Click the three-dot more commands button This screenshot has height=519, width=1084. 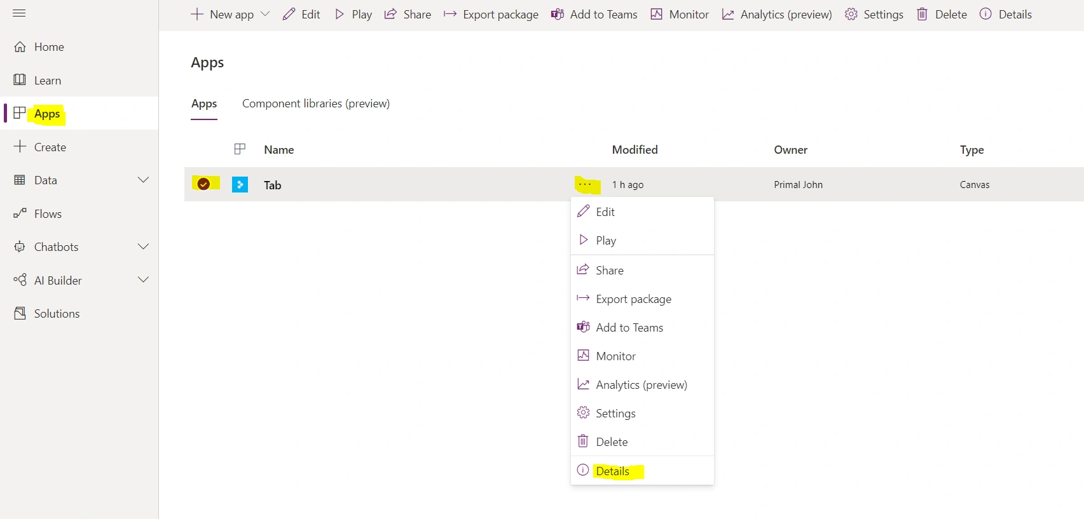[x=586, y=184]
